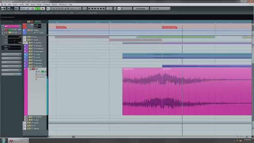Open the Help menu
The width and height of the screenshot is (254, 143).
[x=71, y=4]
